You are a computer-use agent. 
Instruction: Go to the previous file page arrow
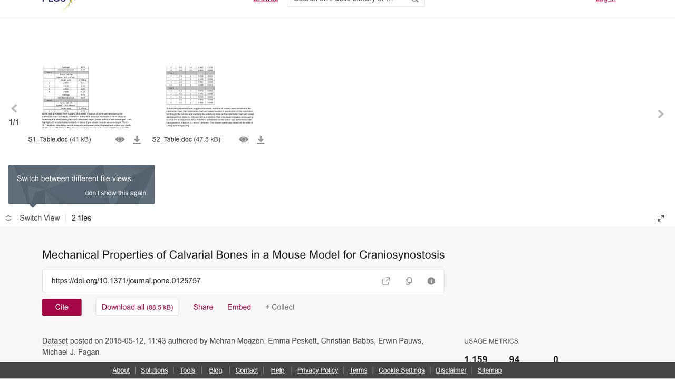click(14, 109)
